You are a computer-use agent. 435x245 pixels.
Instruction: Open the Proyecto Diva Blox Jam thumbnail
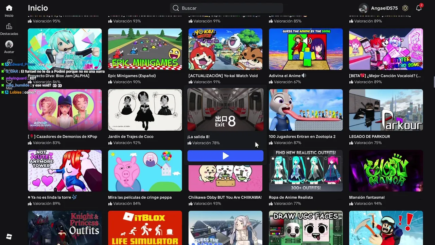pos(65,49)
